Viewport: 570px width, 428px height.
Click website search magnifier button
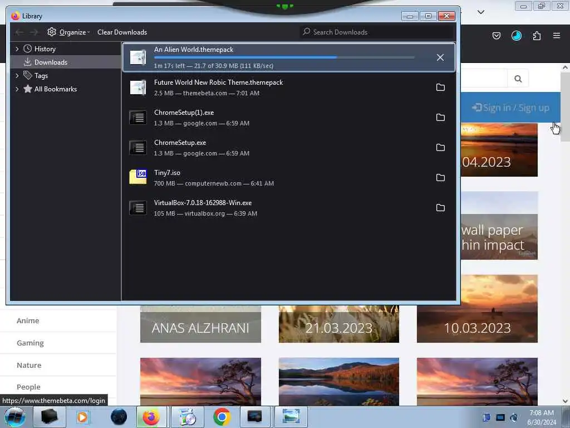(x=518, y=79)
